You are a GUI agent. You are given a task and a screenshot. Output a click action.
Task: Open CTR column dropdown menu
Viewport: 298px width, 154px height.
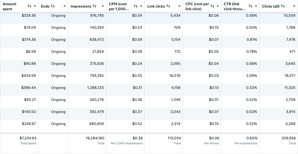pos(256,6)
